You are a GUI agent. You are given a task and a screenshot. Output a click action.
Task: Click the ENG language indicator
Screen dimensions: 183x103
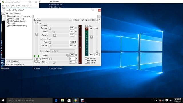[170, 100]
